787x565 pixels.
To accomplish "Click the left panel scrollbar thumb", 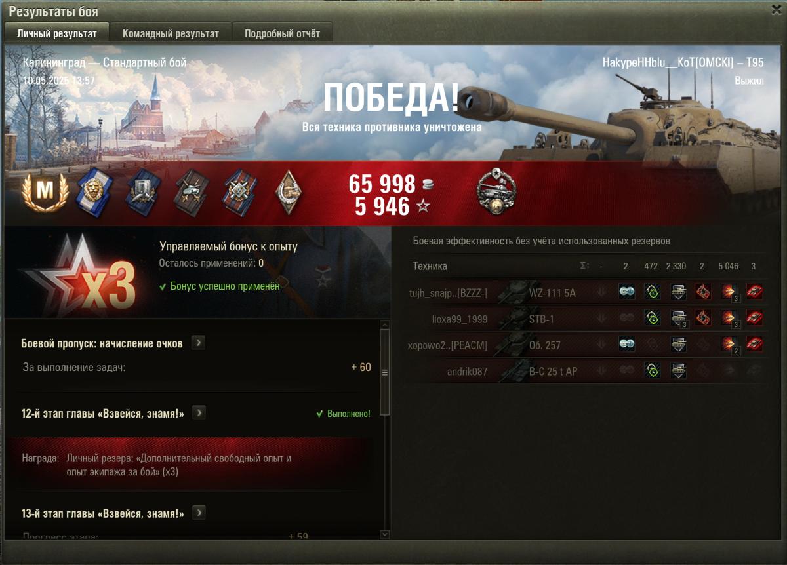I will [x=385, y=372].
